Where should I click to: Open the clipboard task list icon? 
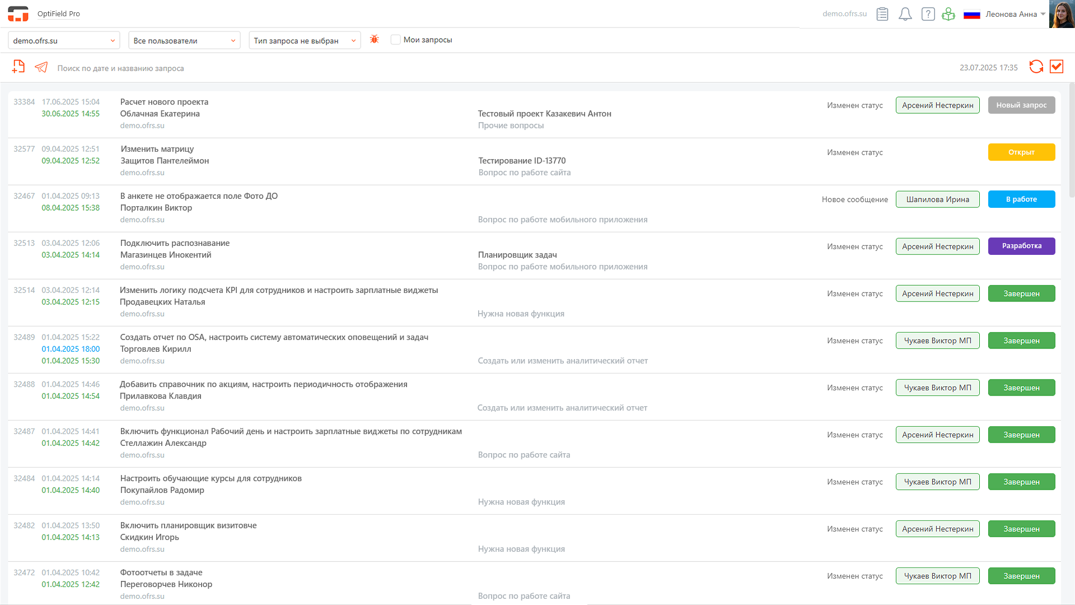coord(882,14)
